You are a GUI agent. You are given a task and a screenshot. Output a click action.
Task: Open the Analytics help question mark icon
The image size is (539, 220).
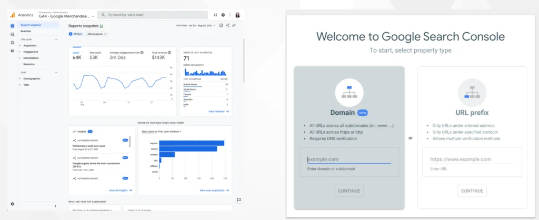pyautogui.click(x=223, y=15)
